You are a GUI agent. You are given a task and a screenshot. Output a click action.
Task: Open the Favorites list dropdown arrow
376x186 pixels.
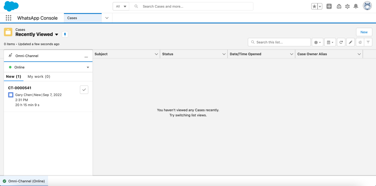[x=320, y=7]
